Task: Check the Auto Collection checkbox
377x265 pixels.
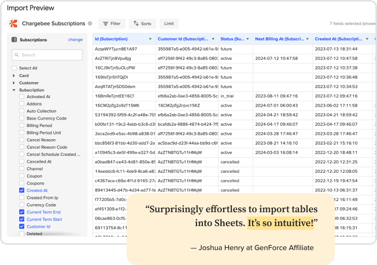Action: (22, 111)
